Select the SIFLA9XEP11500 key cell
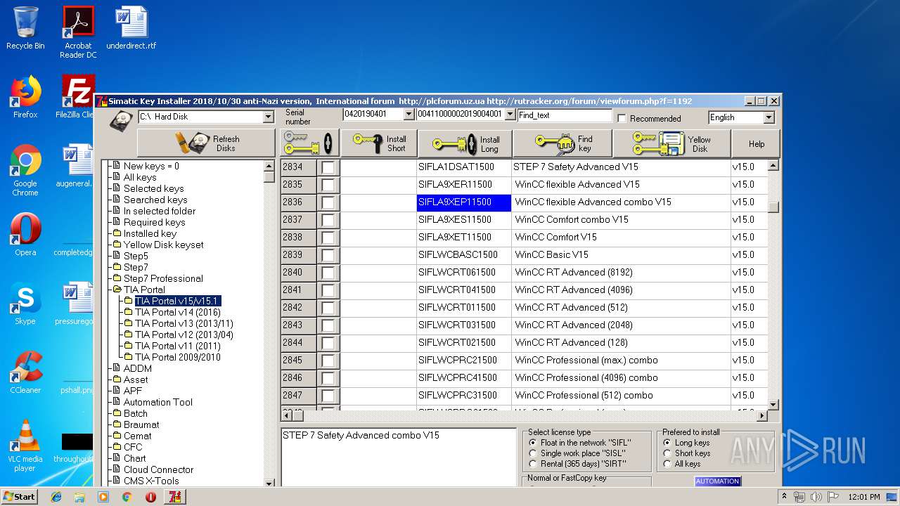The height and width of the screenshot is (506, 900). tap(464, 202)
